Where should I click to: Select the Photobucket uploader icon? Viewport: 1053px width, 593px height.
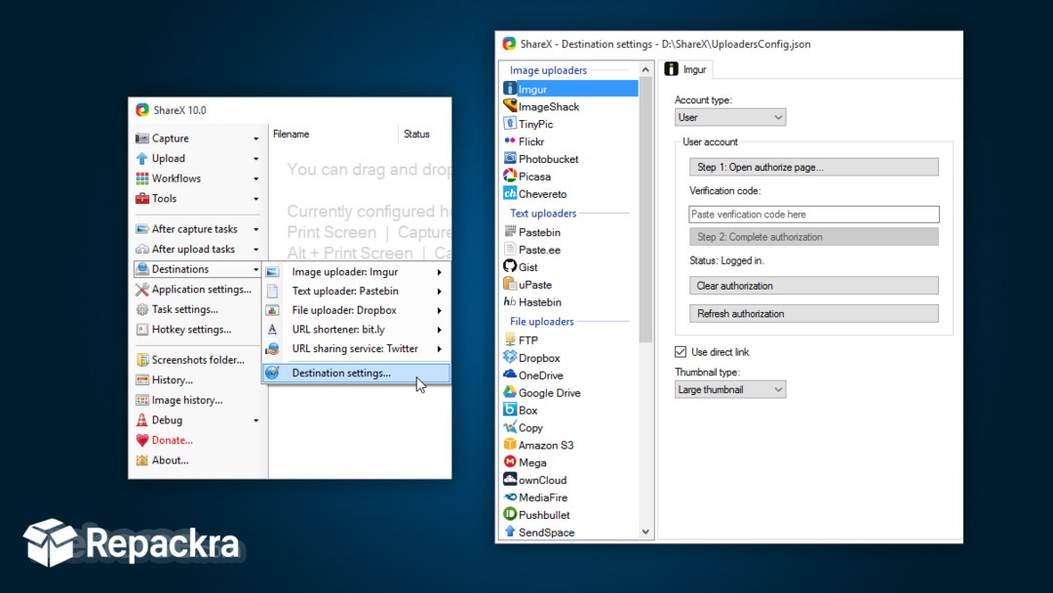[510, 159]
